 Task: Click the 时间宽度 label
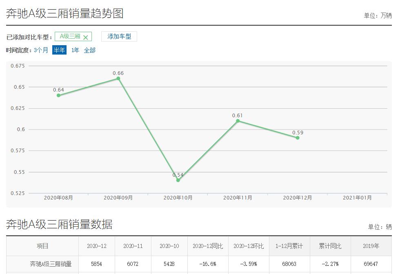click(19, 50)
